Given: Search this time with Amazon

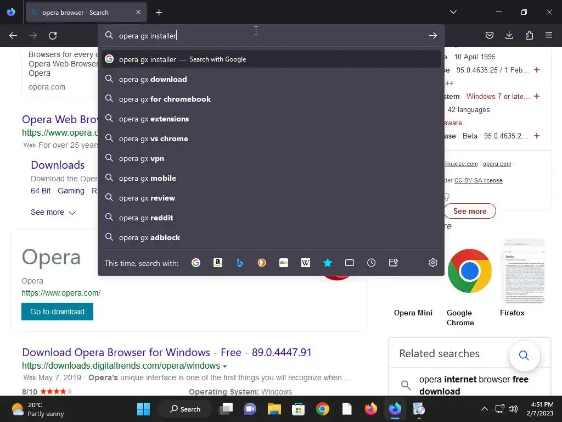Looking at the screenshot, I should pyautogui.click(x=217, y=263).
